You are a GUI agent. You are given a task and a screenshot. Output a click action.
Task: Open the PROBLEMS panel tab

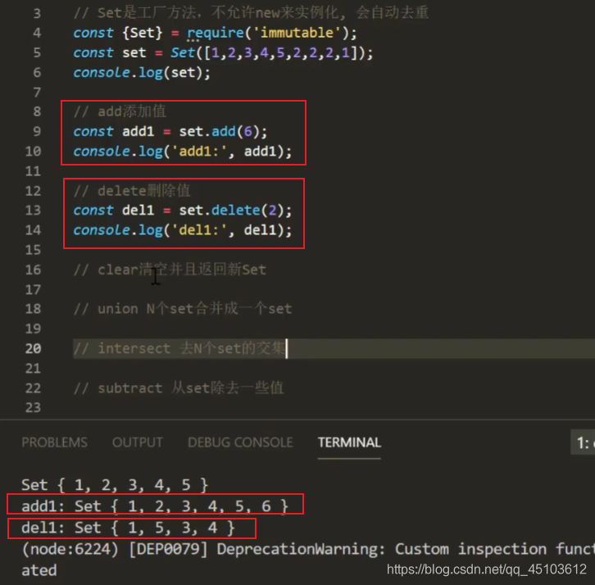[54, 442]
